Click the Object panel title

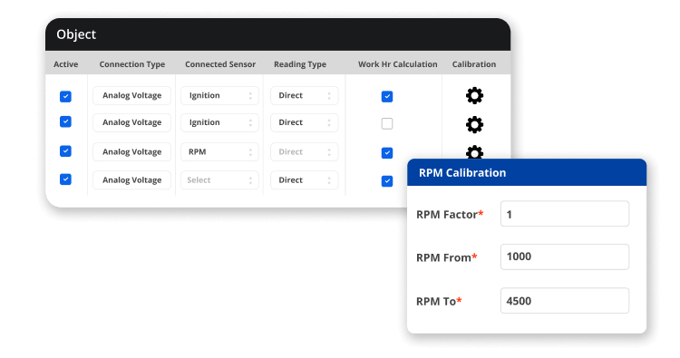click(76, 34)
